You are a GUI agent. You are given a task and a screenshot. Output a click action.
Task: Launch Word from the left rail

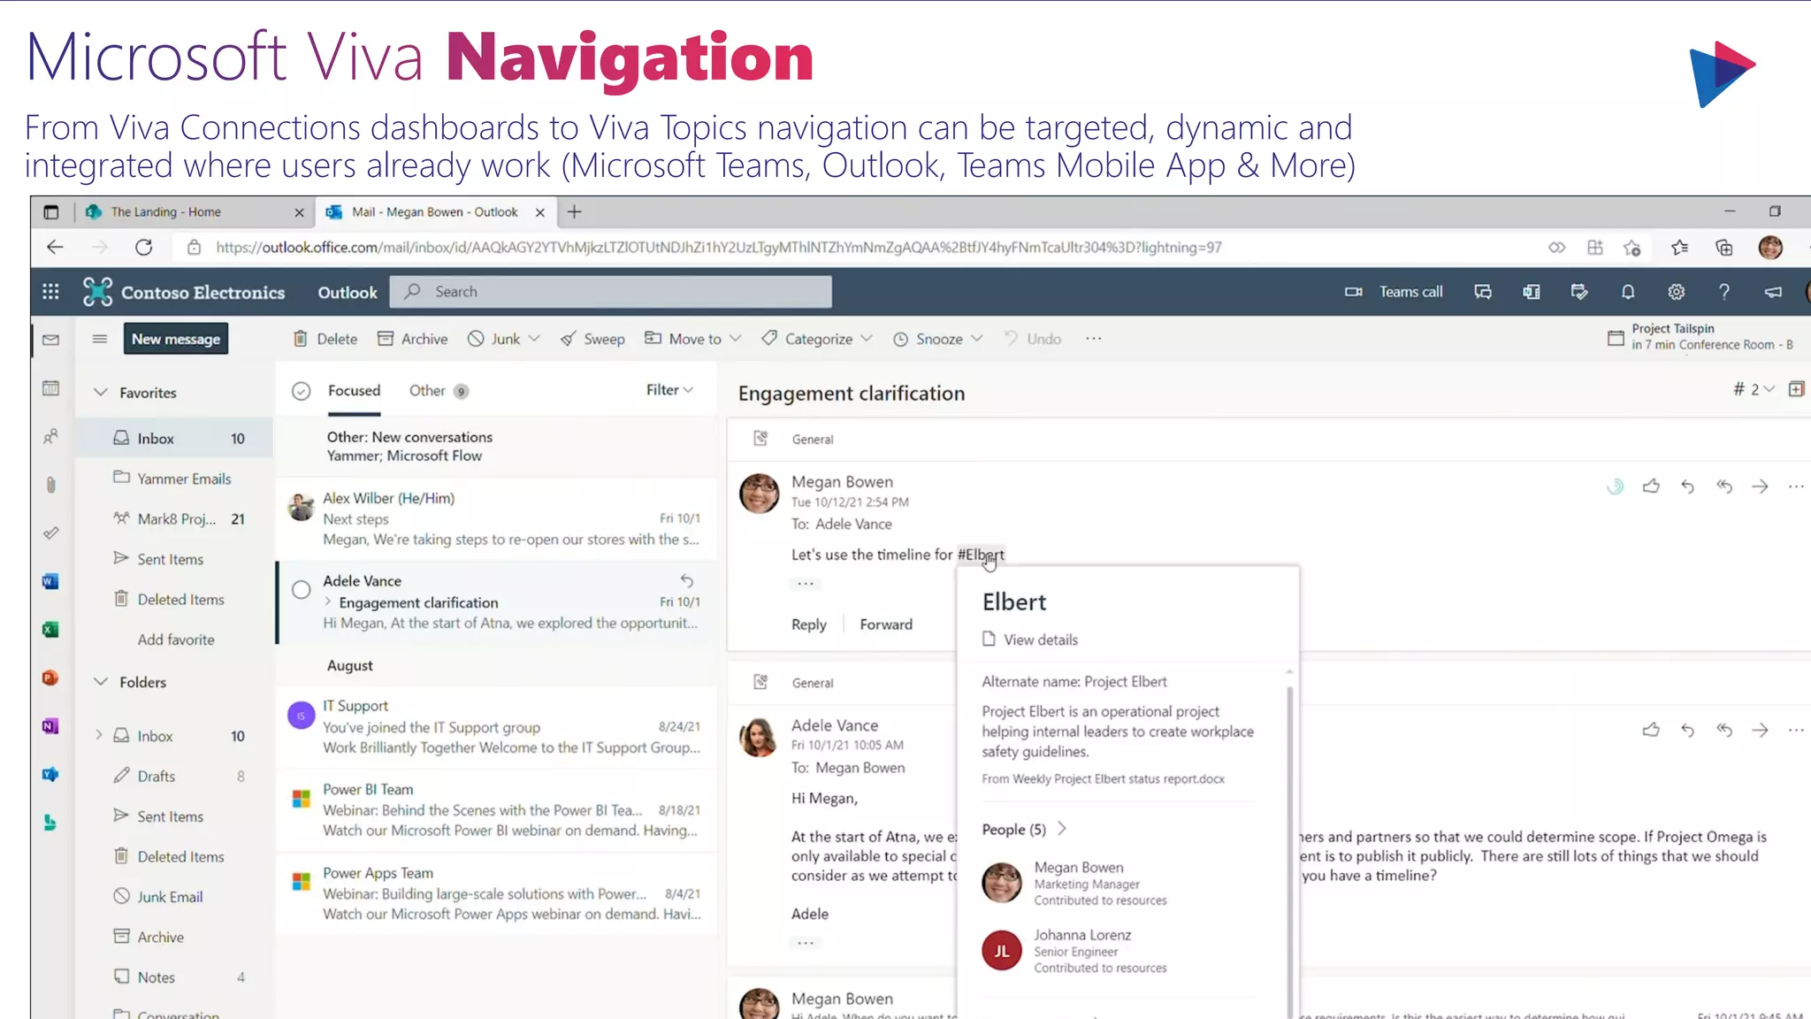tap(50, 581)
